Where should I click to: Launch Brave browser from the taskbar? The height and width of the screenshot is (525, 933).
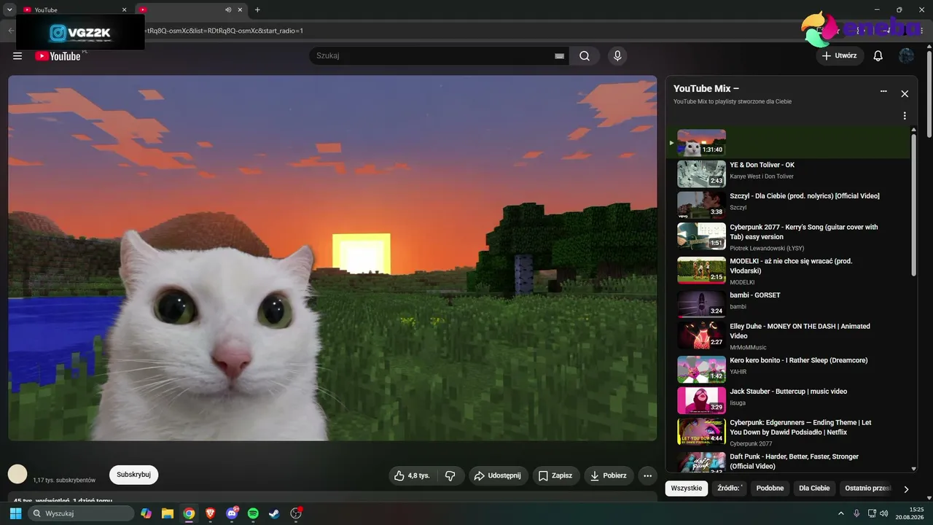[211, 513]
